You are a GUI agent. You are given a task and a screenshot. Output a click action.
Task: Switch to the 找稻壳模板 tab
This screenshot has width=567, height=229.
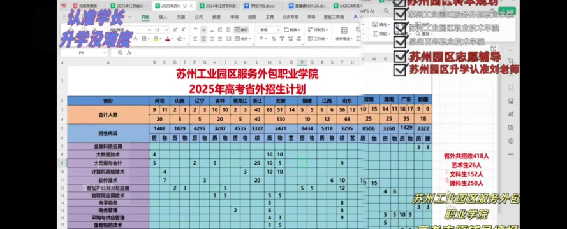88,6
